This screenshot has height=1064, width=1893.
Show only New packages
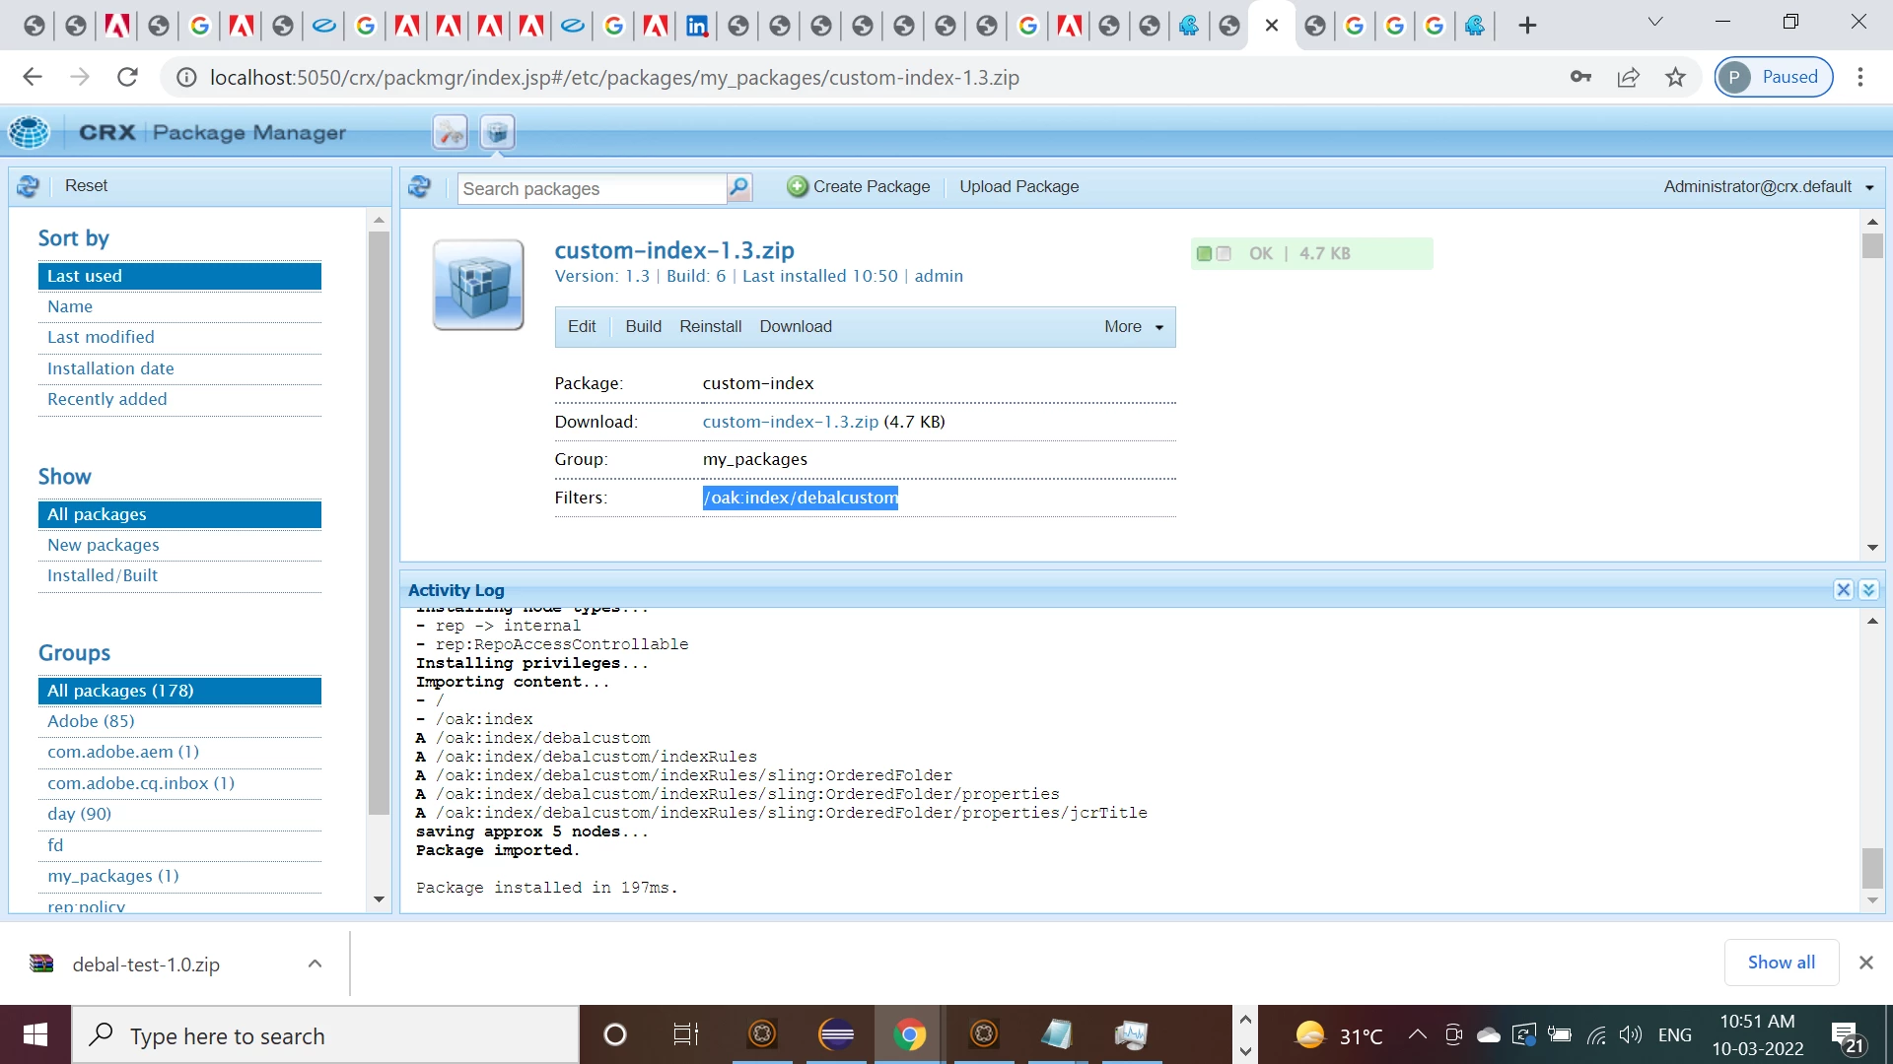(x=104, y=545)
